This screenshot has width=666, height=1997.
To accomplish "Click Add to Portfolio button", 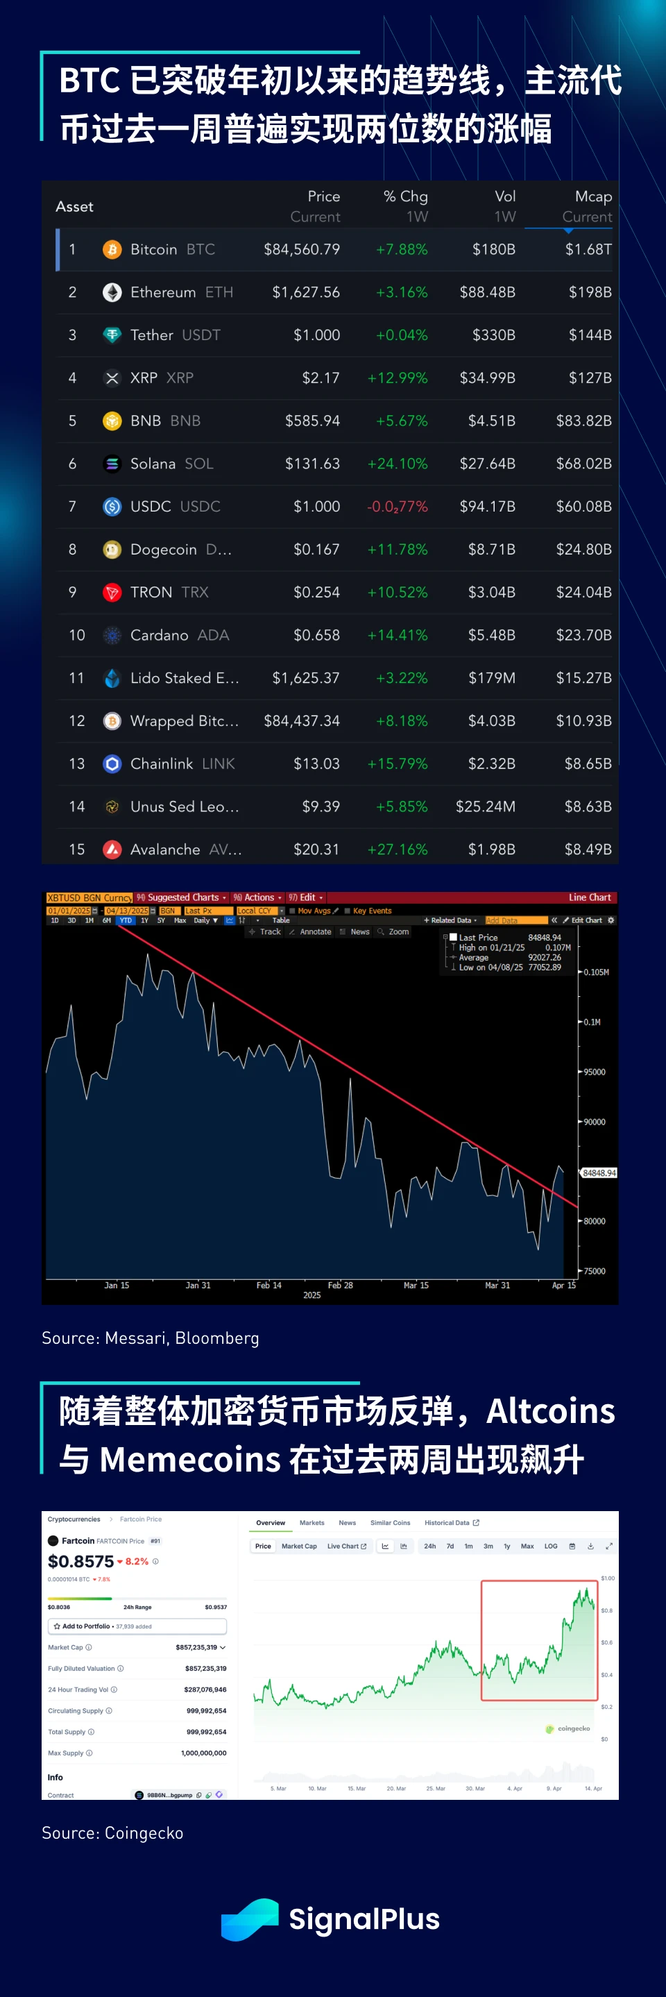I will (137, 1626).
